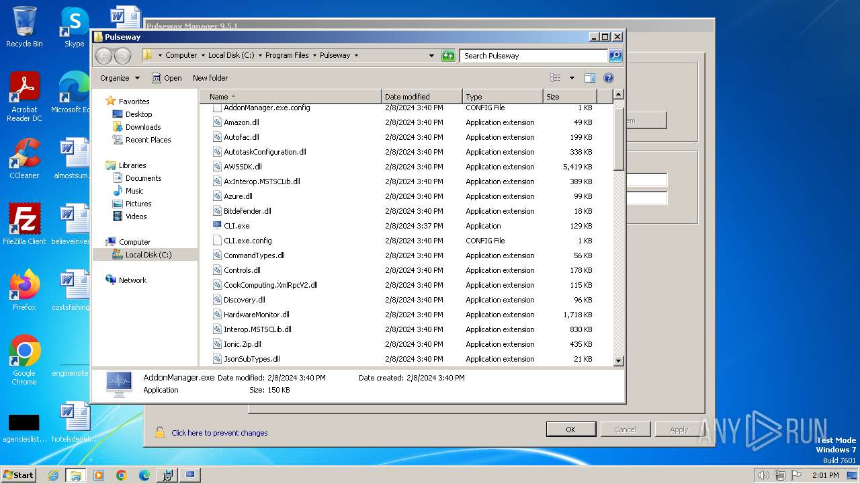The height and width of the screenshot is (484, 860).
Task: Click the padlock icon in Pulseway Manager
Action: [x=159, y=432]
